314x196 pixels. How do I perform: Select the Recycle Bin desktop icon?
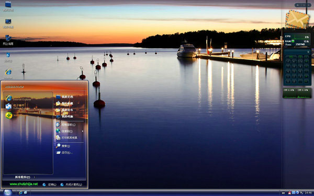(x=8, y=57)
